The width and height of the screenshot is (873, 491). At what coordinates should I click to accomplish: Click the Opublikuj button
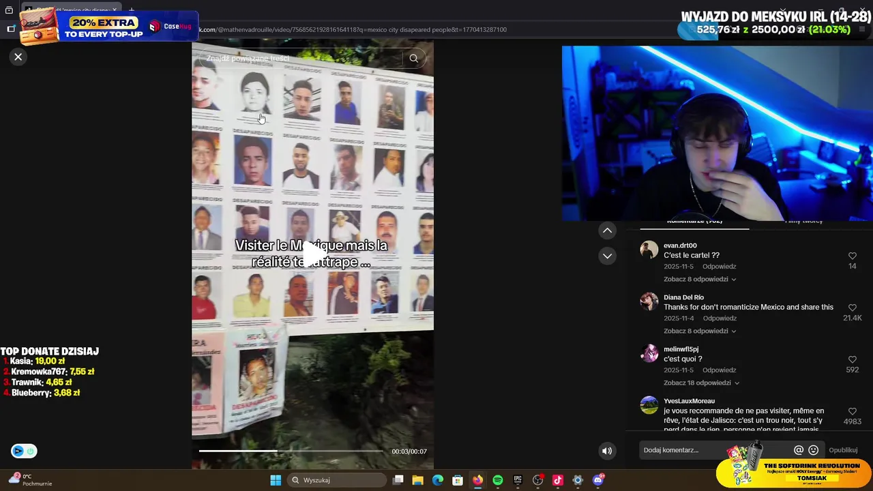[x=843, y=450]
